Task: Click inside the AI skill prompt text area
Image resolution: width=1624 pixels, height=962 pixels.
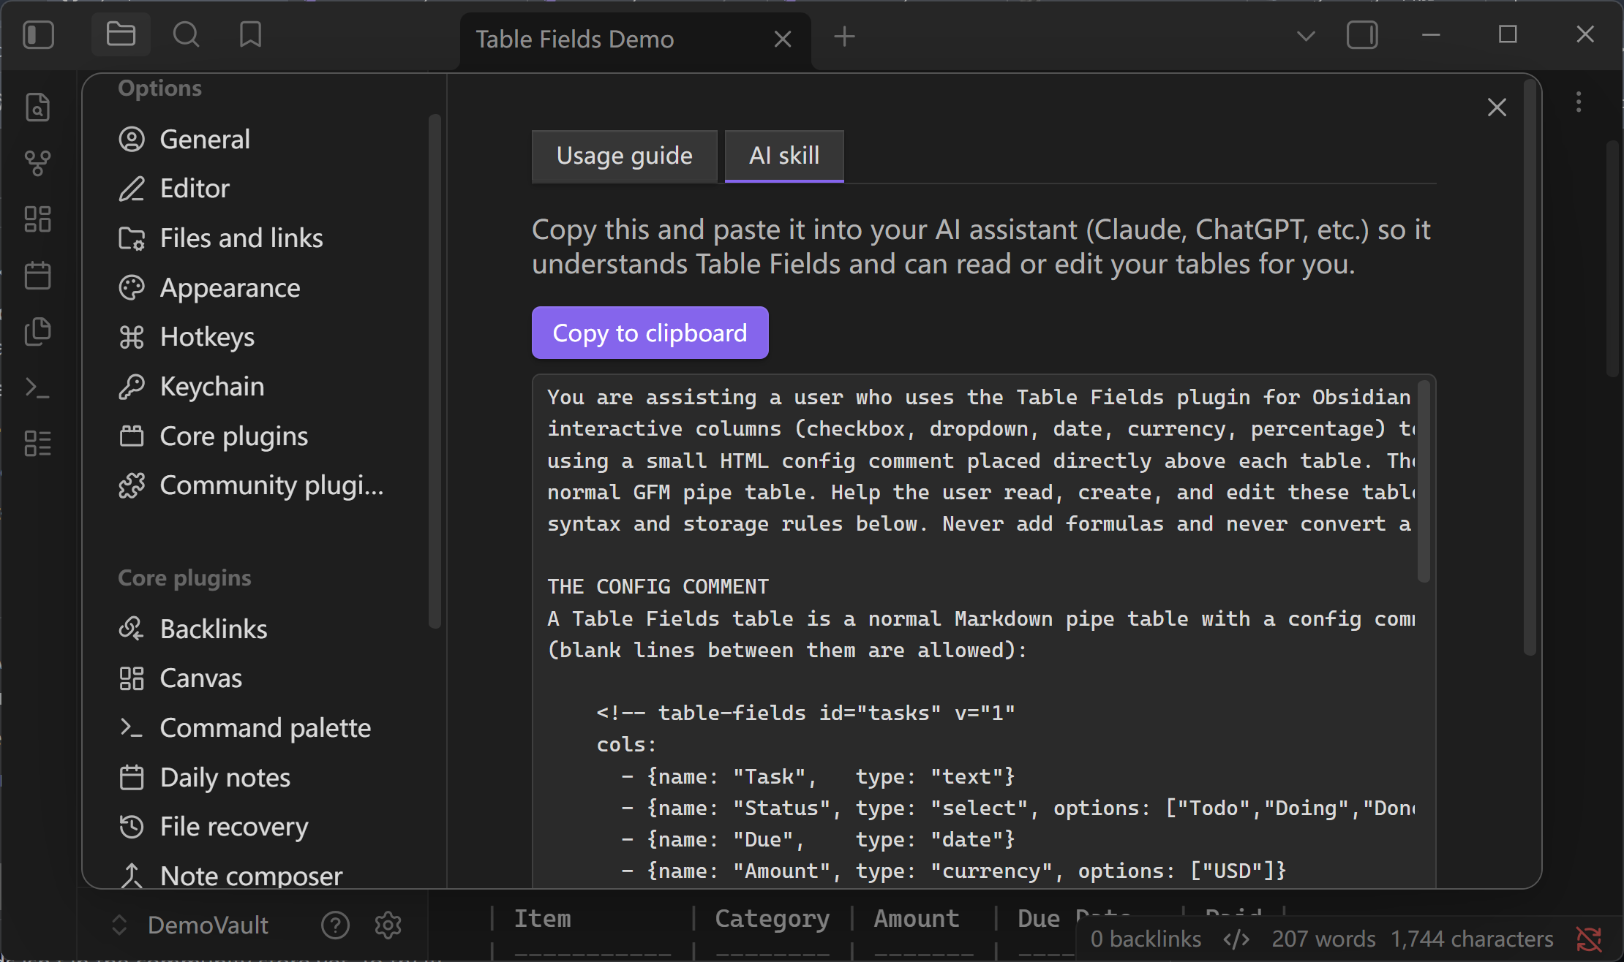Action: tap(983, 632)
